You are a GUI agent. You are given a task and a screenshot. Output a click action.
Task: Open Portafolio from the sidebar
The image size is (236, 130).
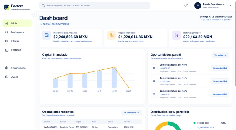(x=17, y=50)
